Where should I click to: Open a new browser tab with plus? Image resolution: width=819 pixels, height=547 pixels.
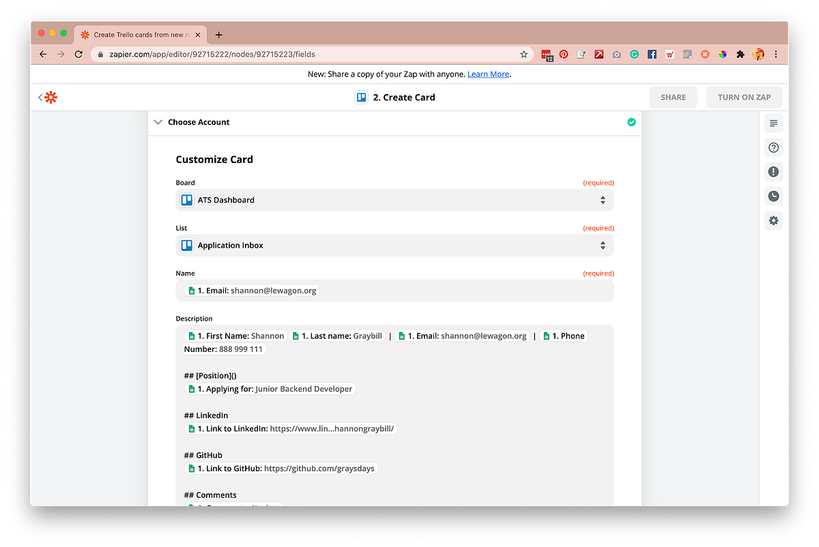(x=218, y=35)
